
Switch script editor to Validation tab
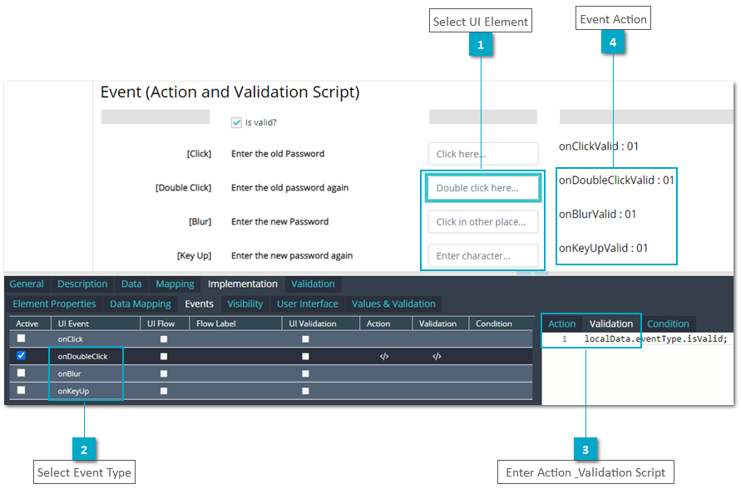611,324
